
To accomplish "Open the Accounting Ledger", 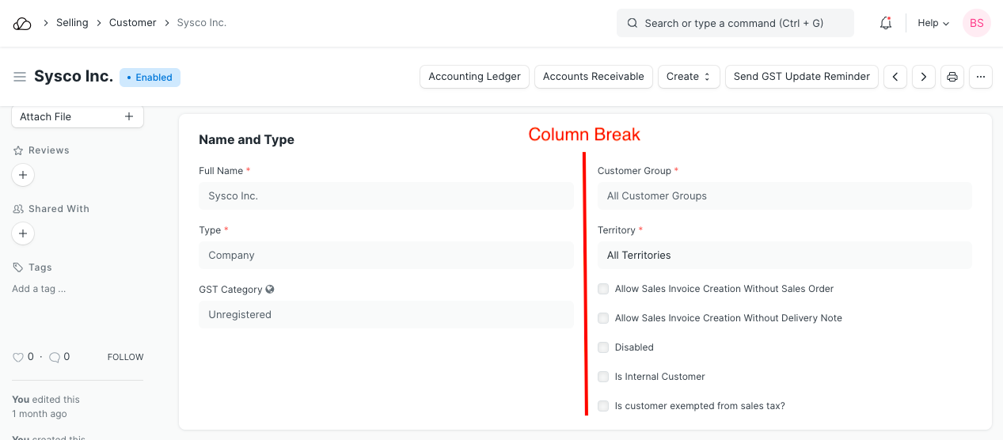I will [x=474, y=77].
